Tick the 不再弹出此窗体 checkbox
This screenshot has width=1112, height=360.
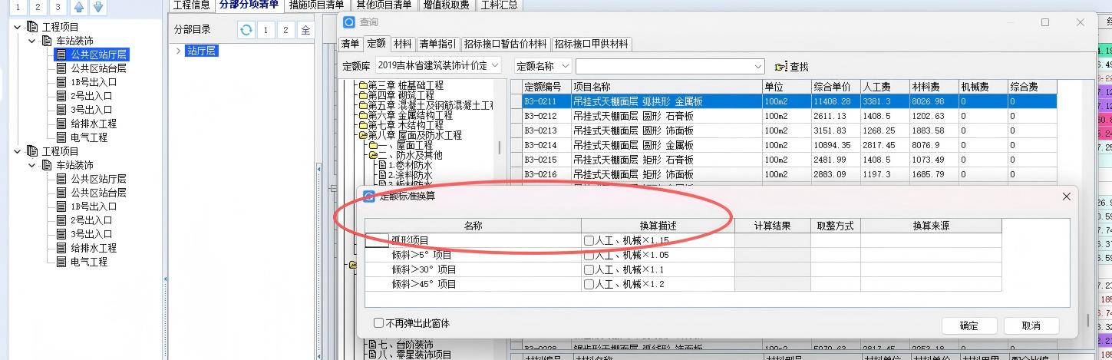[378, 324]
